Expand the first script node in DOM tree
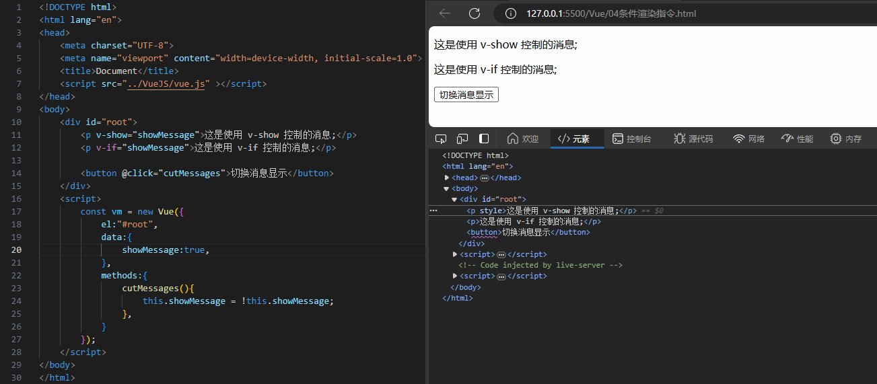Image resolution: width=877 pixels, height=384 pixels. [456, 254]
